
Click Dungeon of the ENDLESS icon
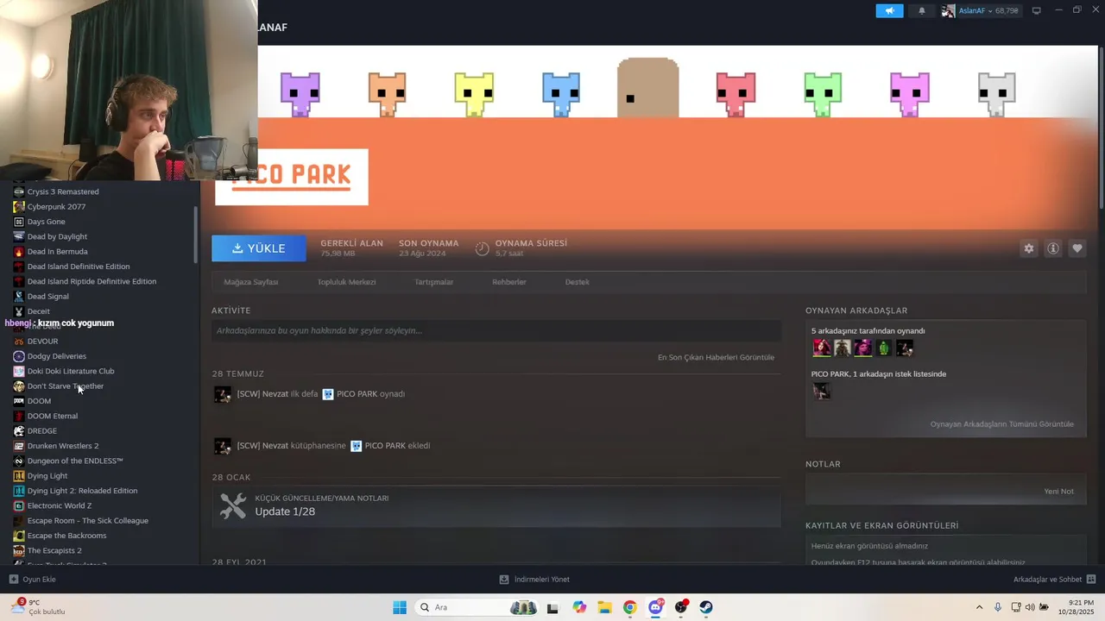click(19, 461)
